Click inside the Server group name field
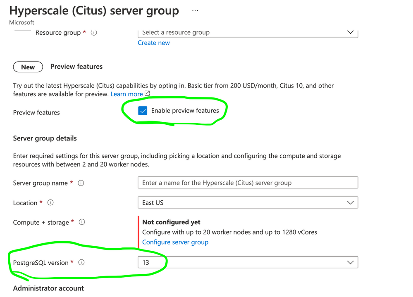 (x=248, y=182)
